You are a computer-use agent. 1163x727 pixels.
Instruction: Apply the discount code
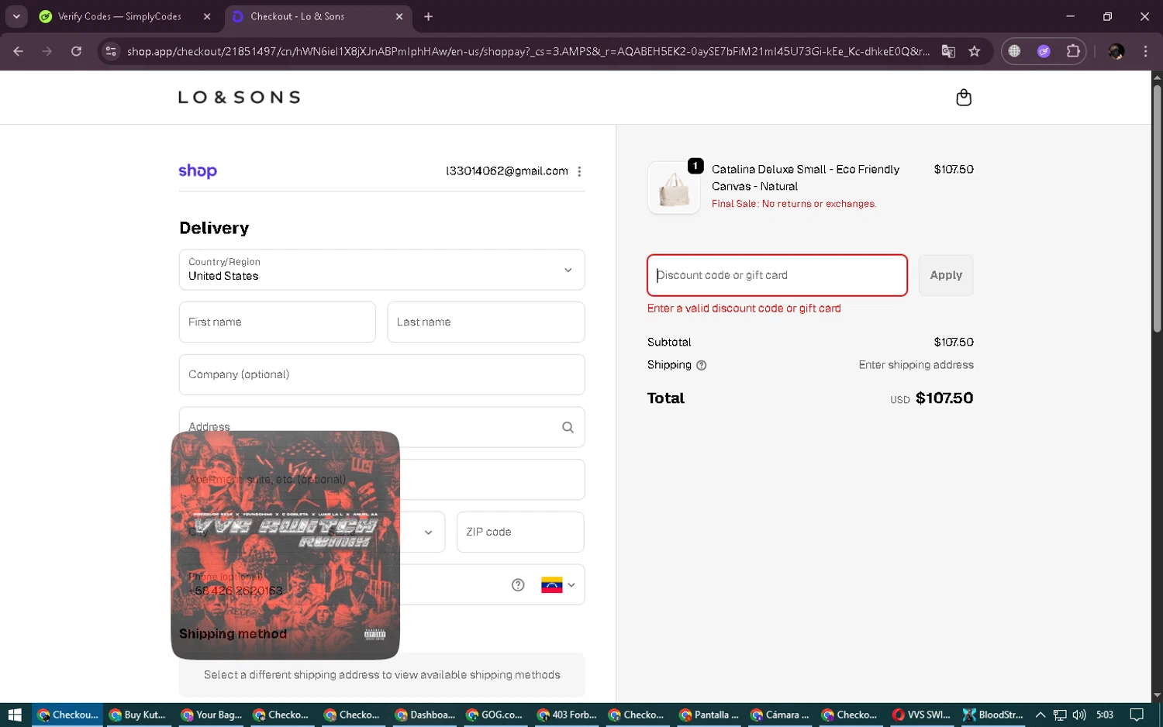click(x=946, y=275)
